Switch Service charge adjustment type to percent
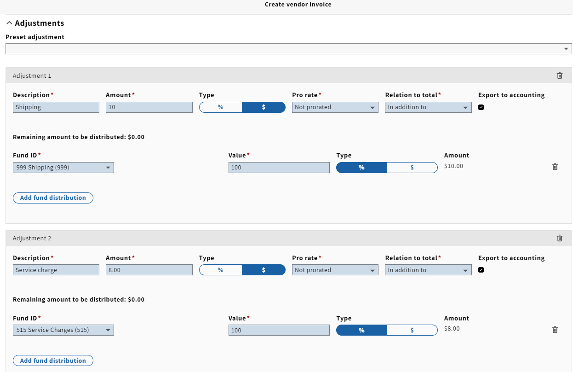Image resolution: width=573 pixels, height=372 pixels. pyautogui.click(x=221, y=270)
